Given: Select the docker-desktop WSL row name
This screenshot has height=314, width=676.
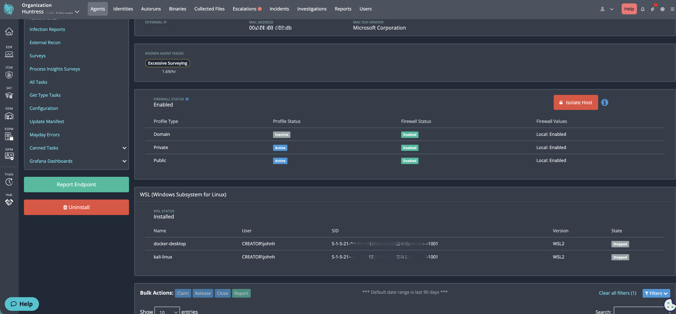Looking at the screenshot, I should (x=170, y=244).
